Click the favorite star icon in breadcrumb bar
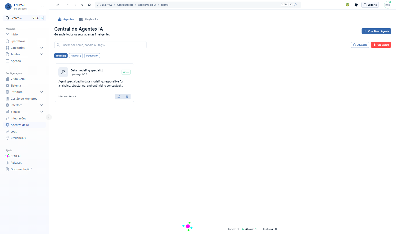Screen dimensions: 396x234 [x=295, y=5]
